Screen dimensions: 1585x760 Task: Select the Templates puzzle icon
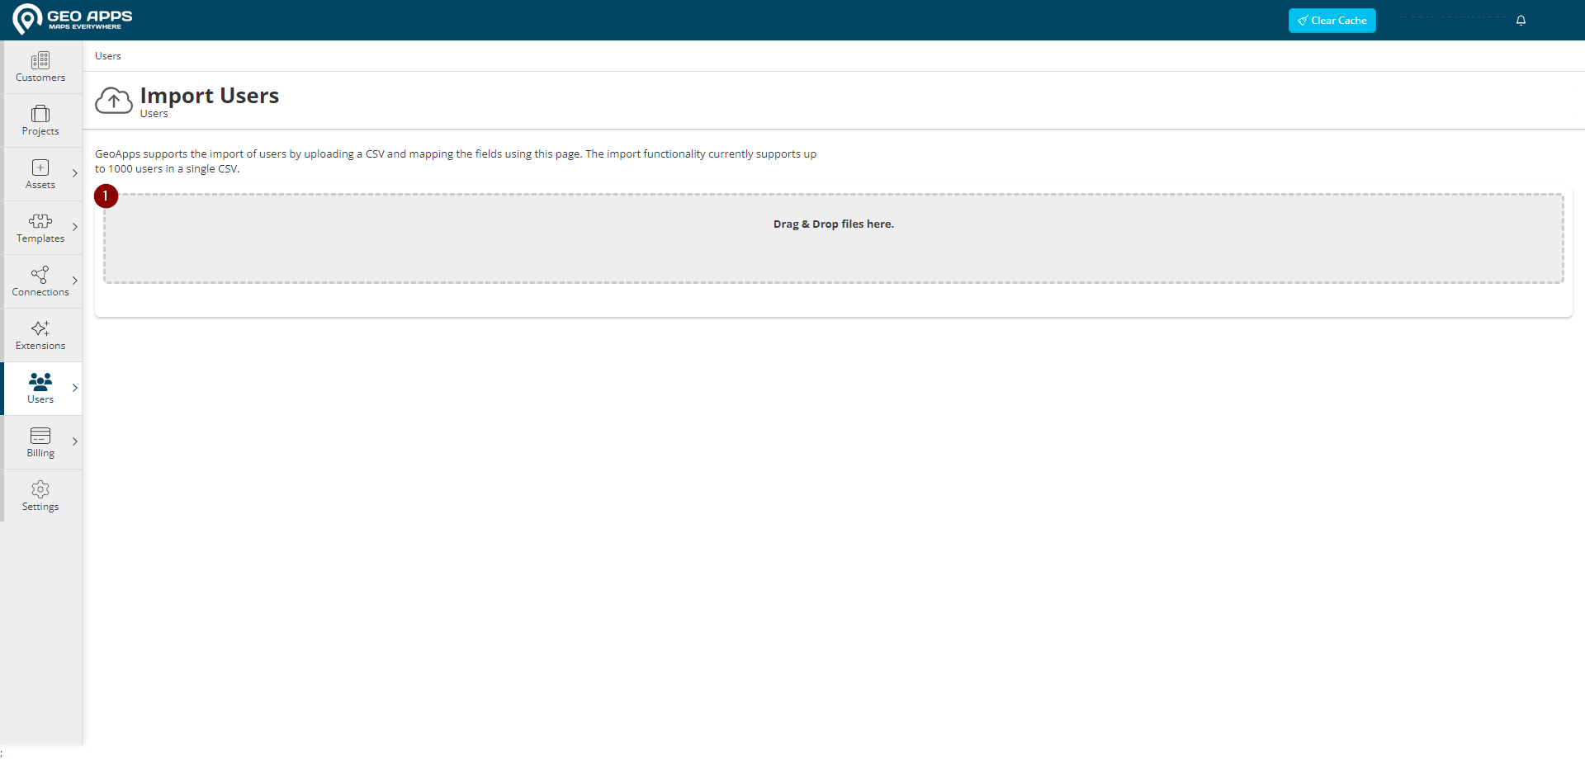click(40, 221)
